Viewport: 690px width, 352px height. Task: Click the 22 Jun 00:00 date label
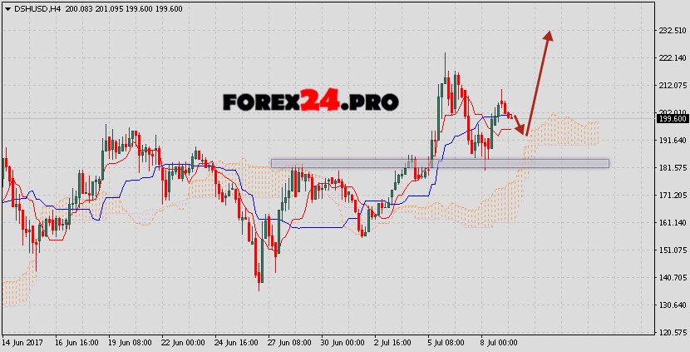(185, 343)
